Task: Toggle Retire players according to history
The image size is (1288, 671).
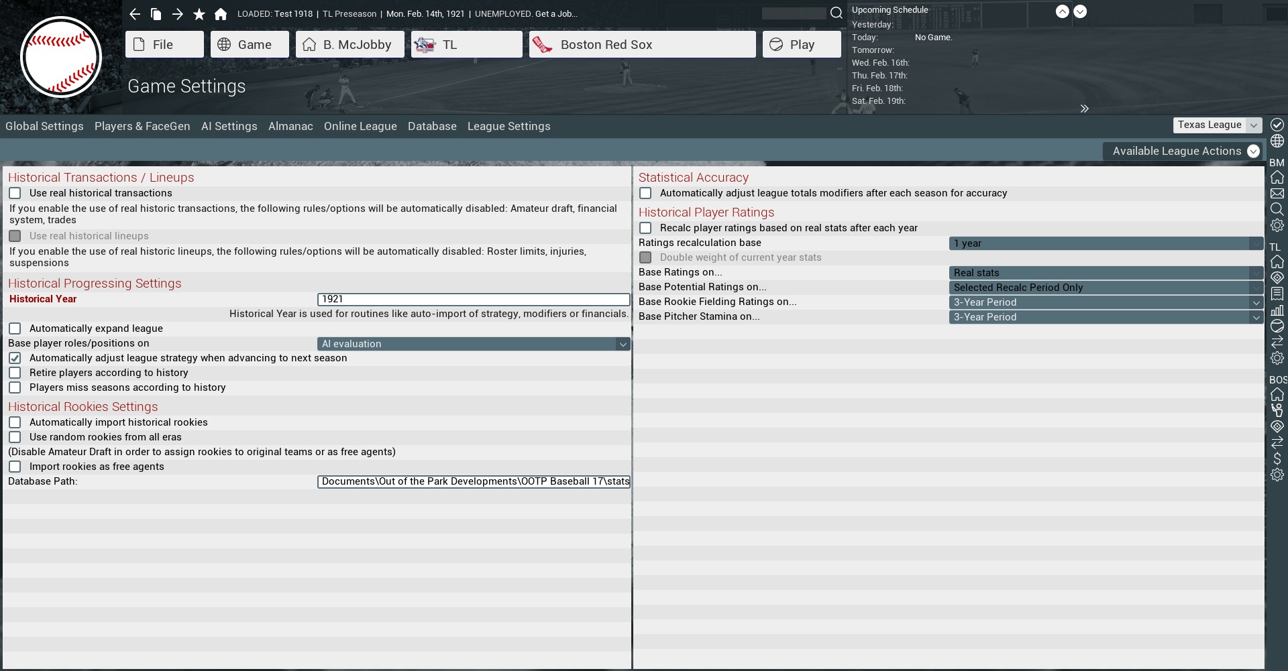Action: point(15,373)
